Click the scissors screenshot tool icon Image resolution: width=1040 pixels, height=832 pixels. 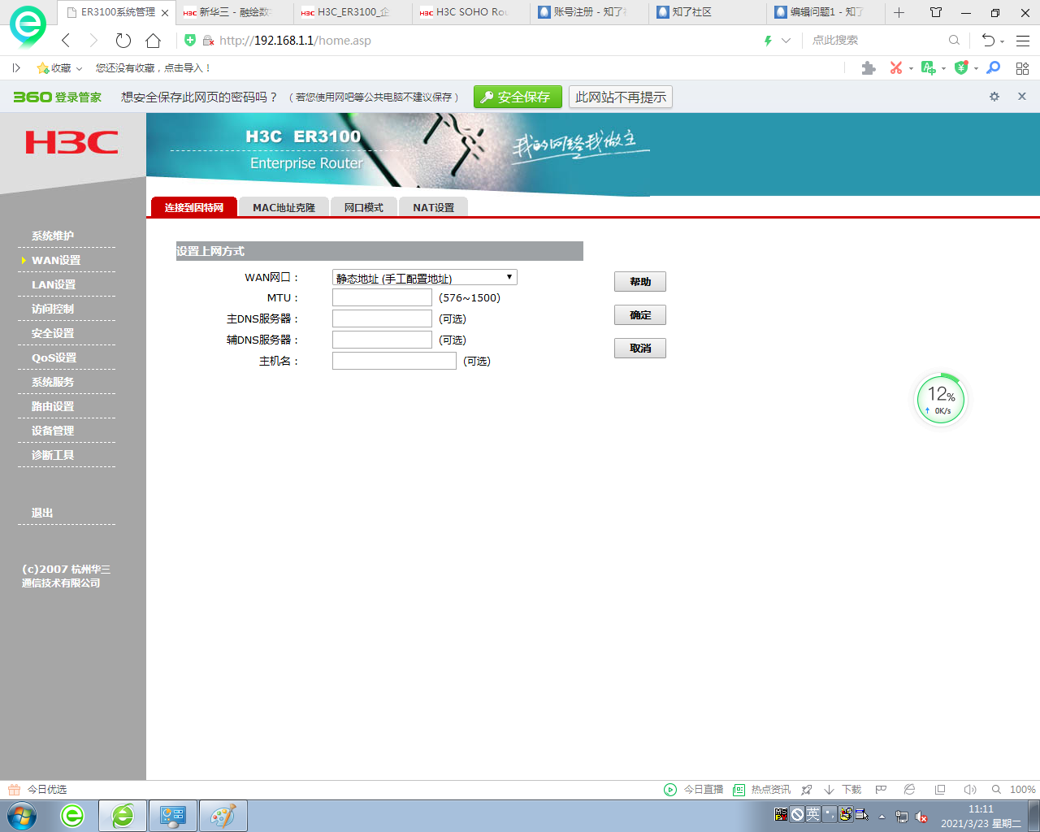pos(895,68)
